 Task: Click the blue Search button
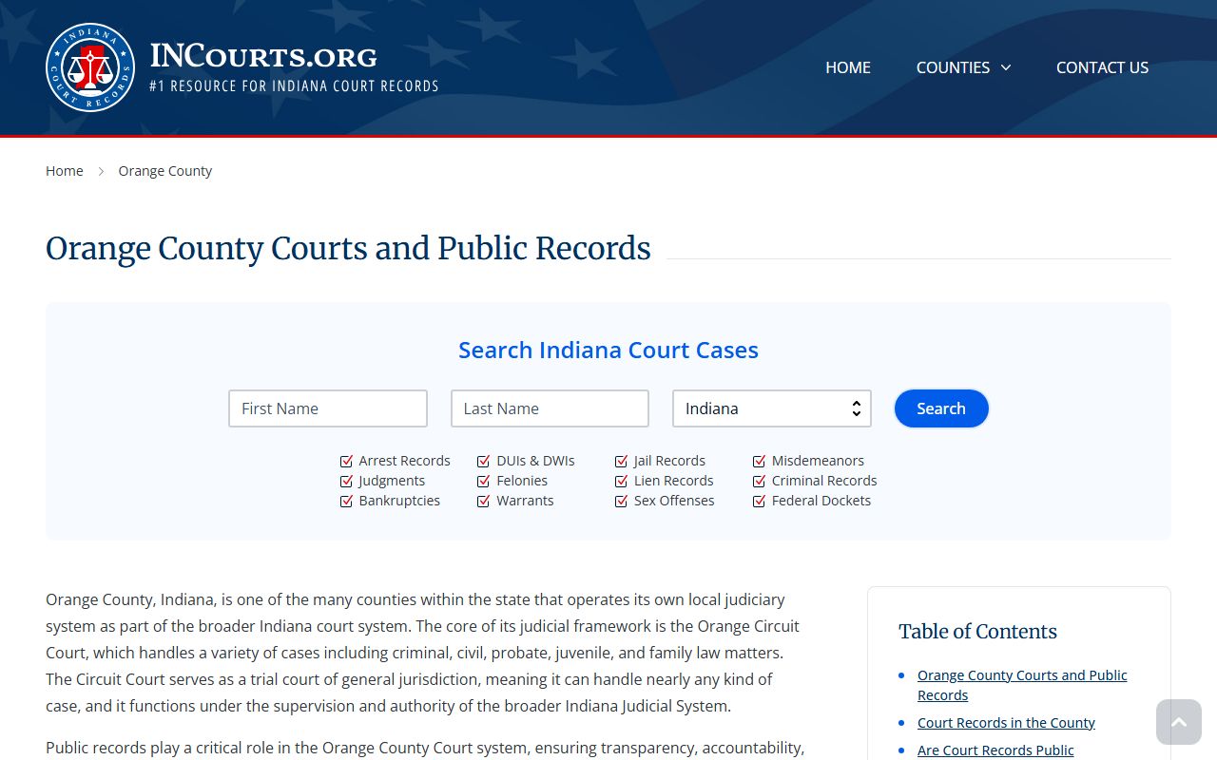coord(941,408)
